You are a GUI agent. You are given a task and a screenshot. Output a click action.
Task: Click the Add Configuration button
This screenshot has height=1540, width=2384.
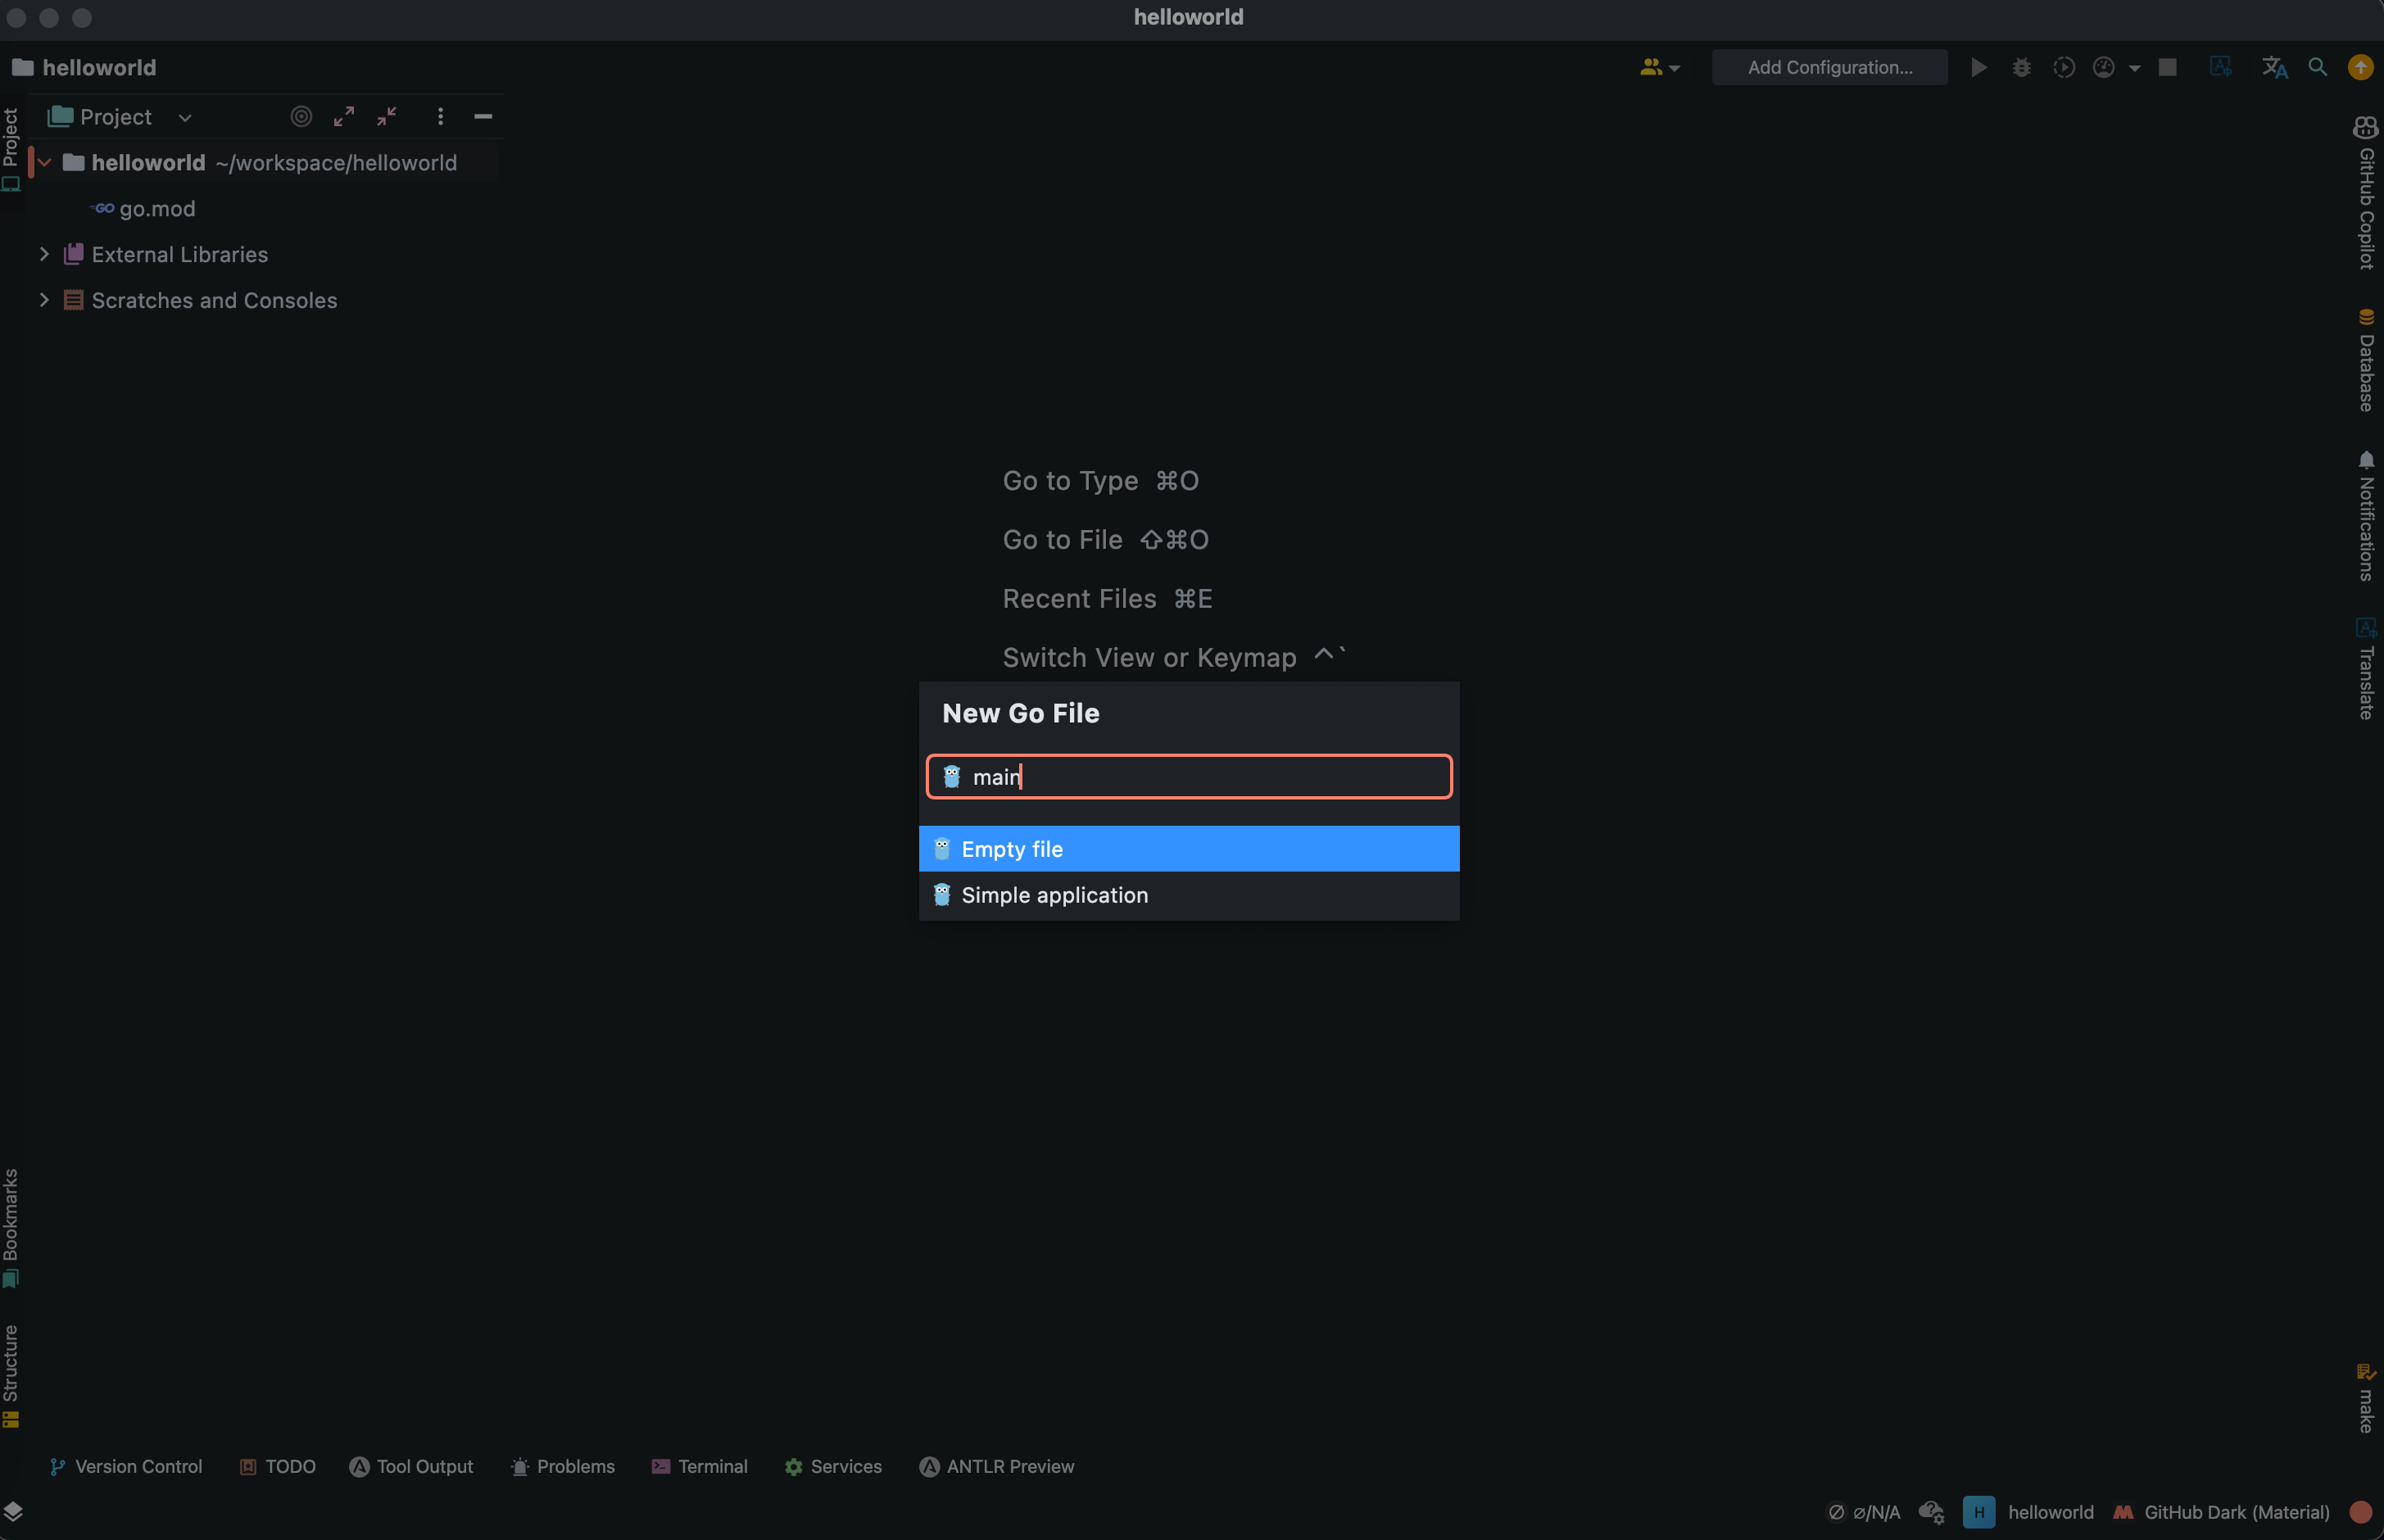[1829, 67]
